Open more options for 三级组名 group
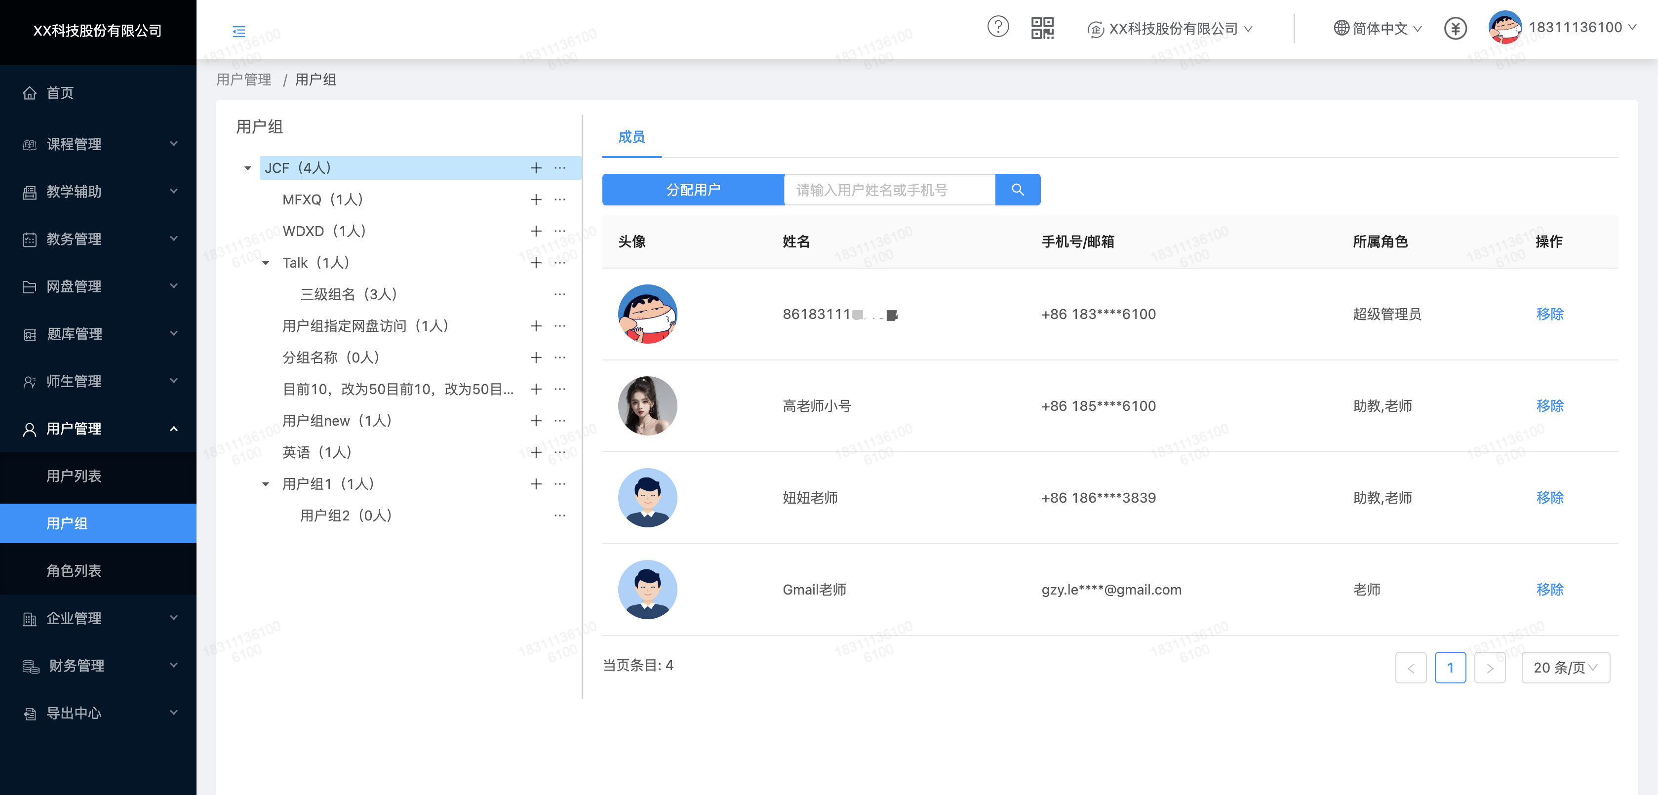The image size is (1658, 795). [560, 294]
